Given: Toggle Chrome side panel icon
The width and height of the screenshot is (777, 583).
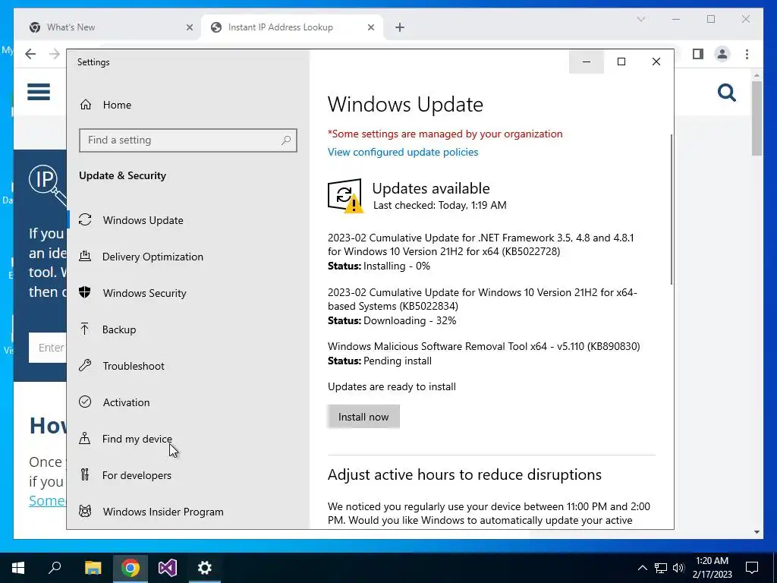Looking at the screenshot, I should click(x=698, y=54).
